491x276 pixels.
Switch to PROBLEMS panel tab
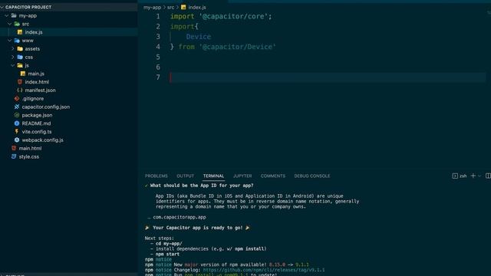point(157,176)
